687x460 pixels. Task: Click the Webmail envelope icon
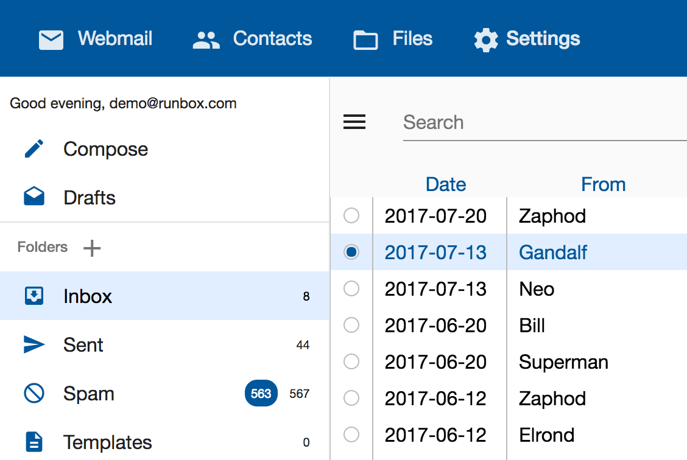51,38
